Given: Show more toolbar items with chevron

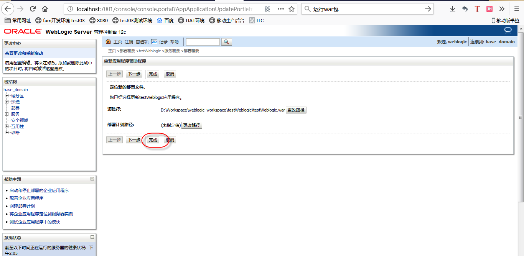Looking at the screenshot, I should 502,9.
